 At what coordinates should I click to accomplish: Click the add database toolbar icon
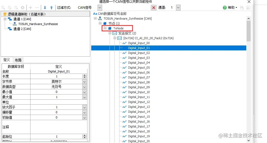(x=3, y=8)
